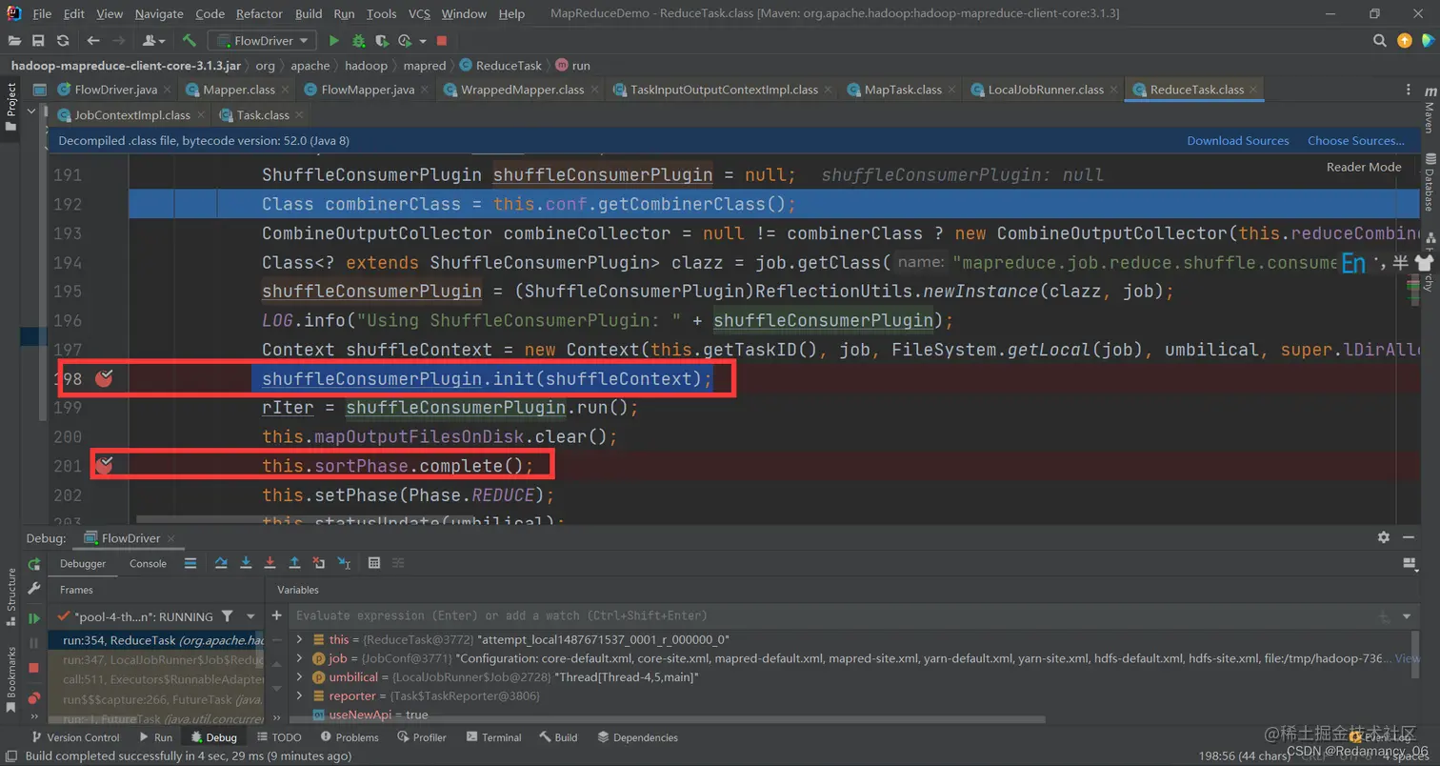Open Version Control tool window
This screenshot has height=766, width=1440.
75,737
